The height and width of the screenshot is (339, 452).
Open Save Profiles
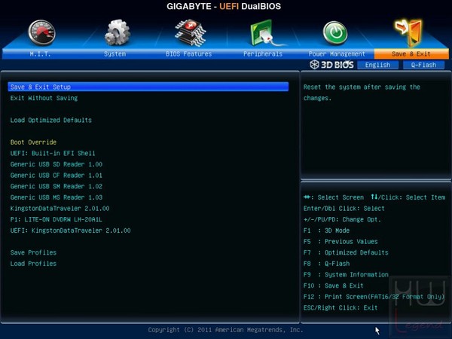pyautogui.click(x=33, y=252)
